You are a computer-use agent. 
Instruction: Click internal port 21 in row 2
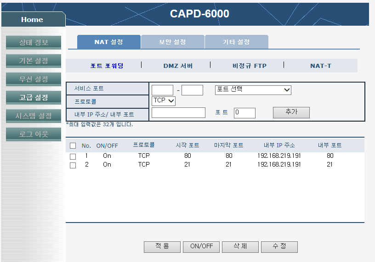click(x=330, y=164)
